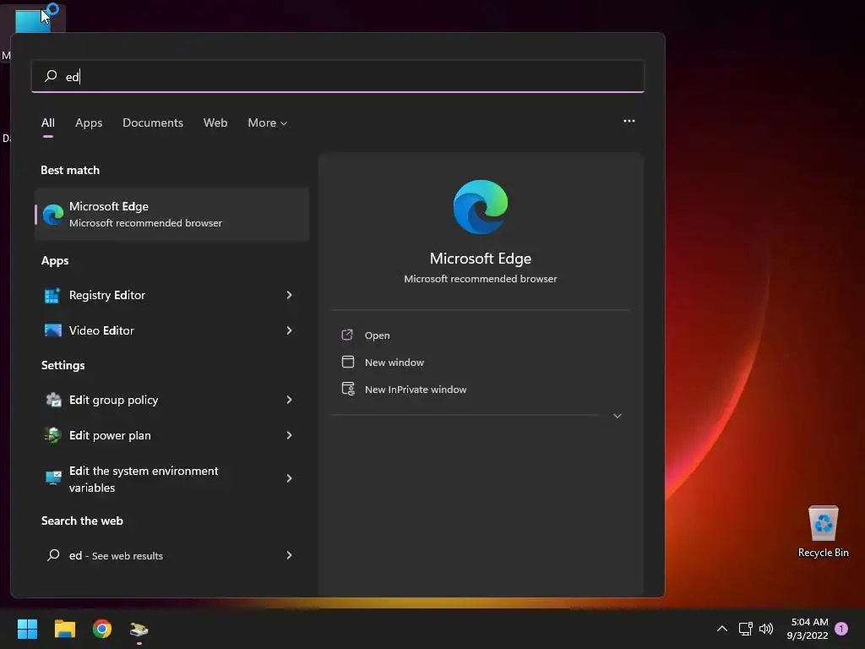Click the Registry Editor app icon
Viewport: 865px width, 649px height.
pyautogui.click(x=52, y=295)
